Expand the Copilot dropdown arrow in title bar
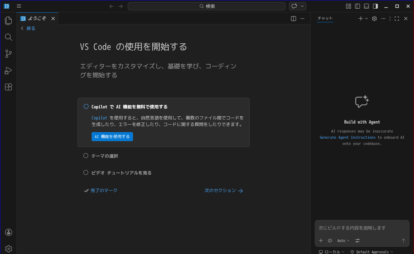This screenshot has height=254, width=414. pos(302,6)
